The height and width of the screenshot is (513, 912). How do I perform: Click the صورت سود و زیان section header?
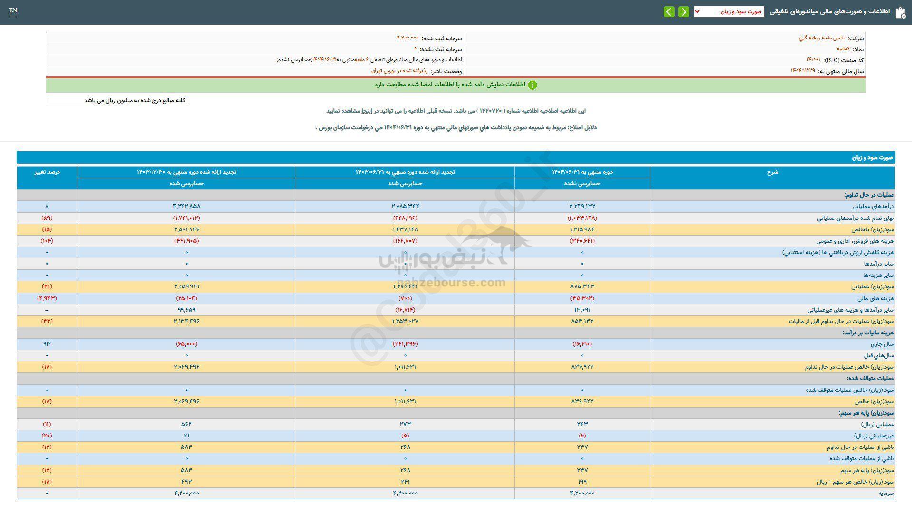coord(872,157)
